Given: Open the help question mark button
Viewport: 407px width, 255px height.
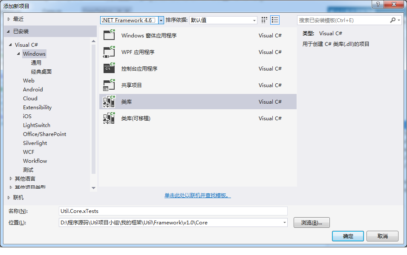Looking at the screenshot, I should click(x=378, y=4).
